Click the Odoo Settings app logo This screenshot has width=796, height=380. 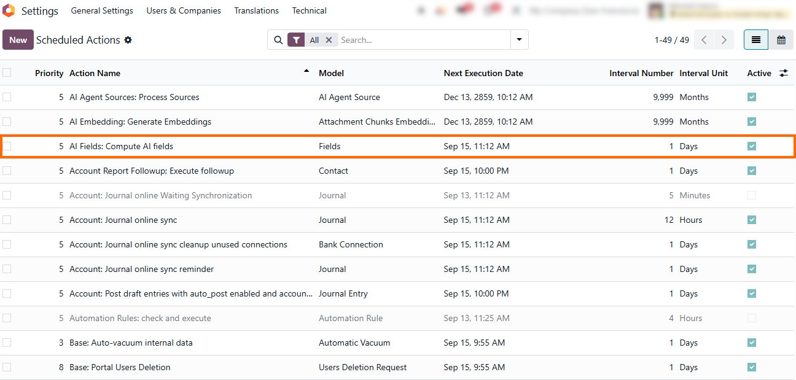[x=9, y=10]
